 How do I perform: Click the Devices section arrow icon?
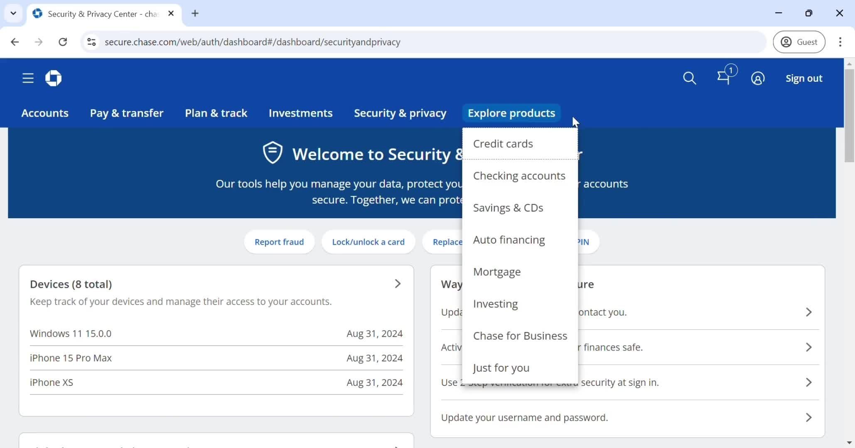pos(398,284)
